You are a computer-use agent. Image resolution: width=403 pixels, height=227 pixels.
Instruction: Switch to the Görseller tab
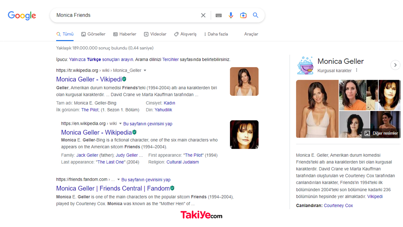coord(93,34)
